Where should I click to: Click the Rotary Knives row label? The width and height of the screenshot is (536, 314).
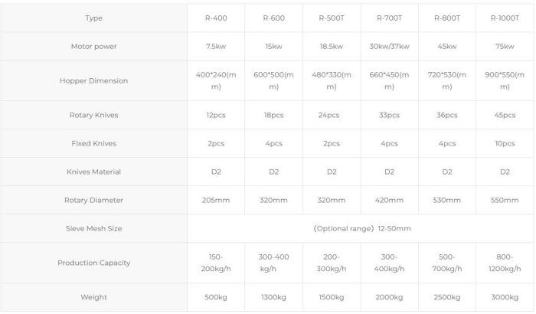pos(94,115)
